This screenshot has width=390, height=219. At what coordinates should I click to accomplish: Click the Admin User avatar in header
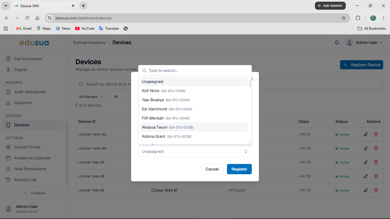tap(349, 42)
